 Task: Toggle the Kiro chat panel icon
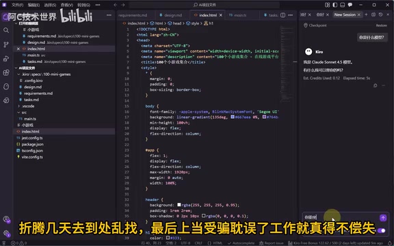click(x=350, y=5)
